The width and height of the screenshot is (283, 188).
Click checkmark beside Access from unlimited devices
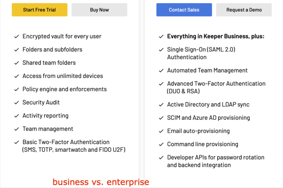(x=17, y=76)
